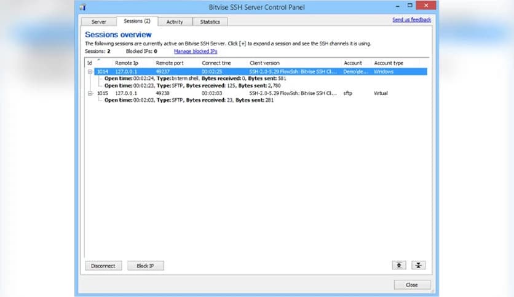514x297 pixels.
Task: Click the Virtual account type cell
Action: [x=381, y=93]
